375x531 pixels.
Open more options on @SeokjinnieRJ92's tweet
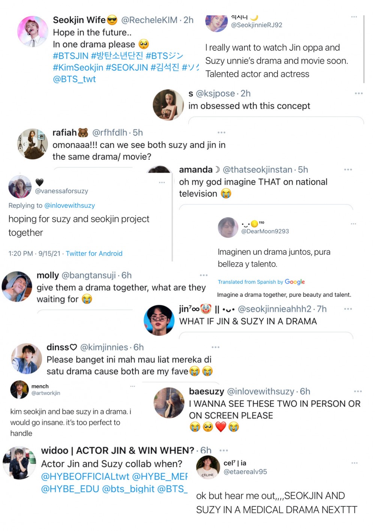click(x=354, y=17)
